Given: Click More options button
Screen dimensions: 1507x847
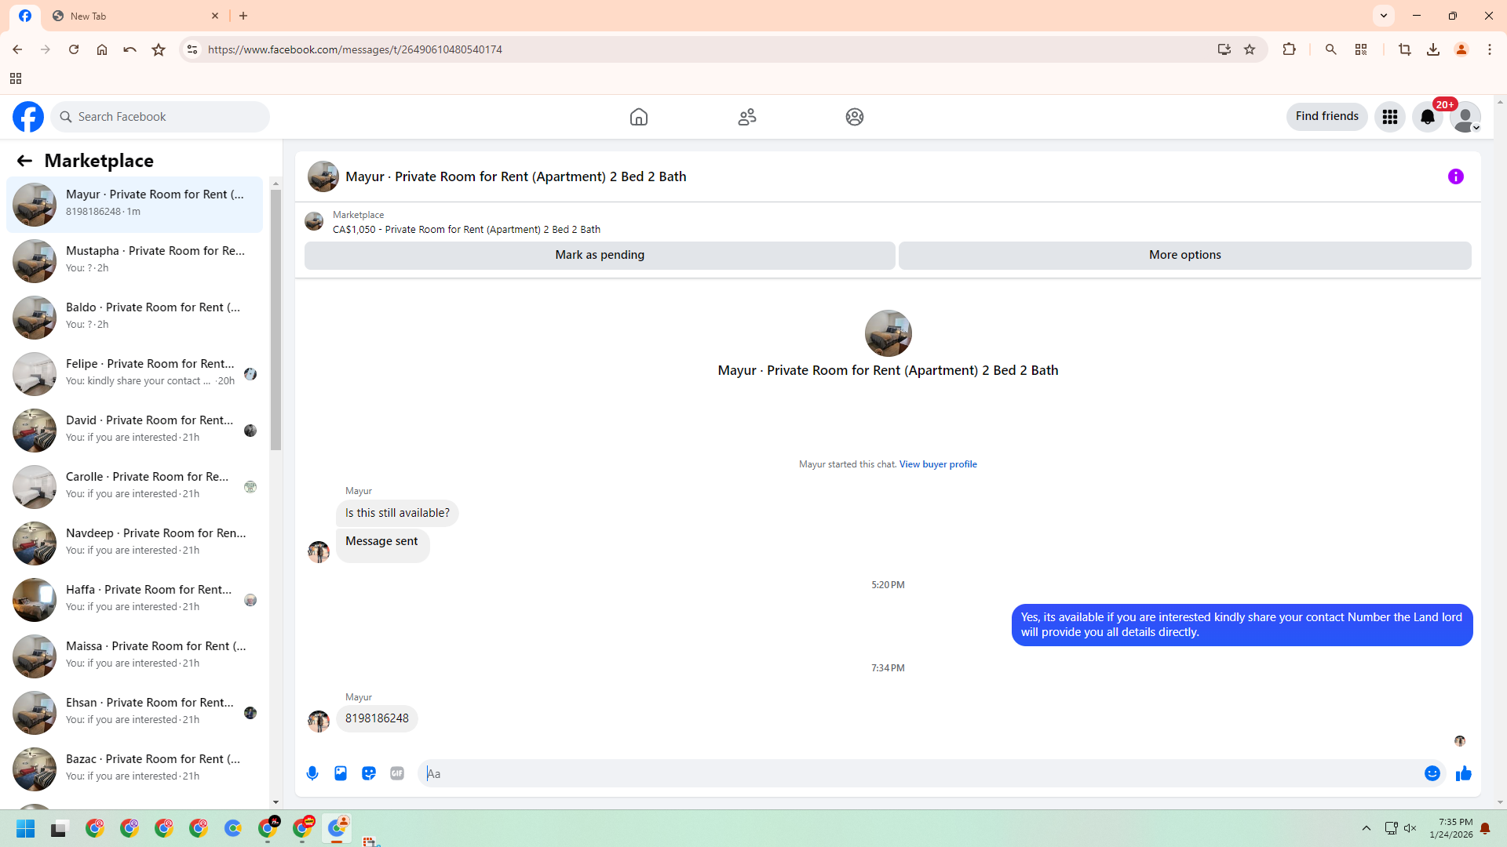Looking at the screenshot, I should [1184, 255].
